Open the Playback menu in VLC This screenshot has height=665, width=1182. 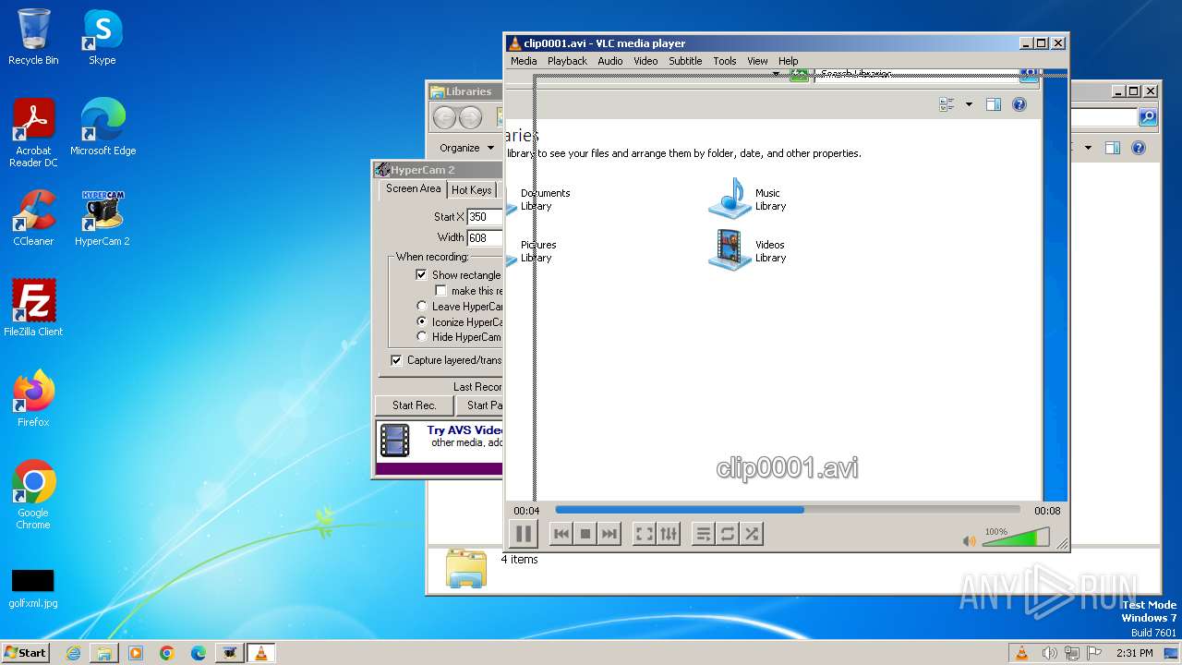click(567, 61)
